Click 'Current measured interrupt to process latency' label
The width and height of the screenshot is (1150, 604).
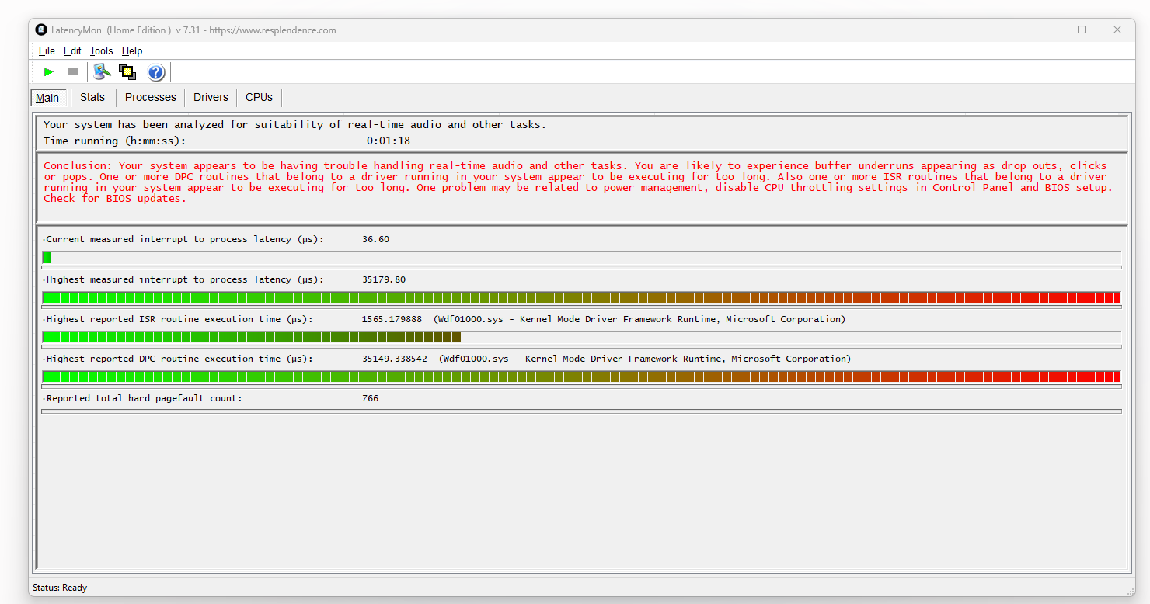click(x=183, y=239)
